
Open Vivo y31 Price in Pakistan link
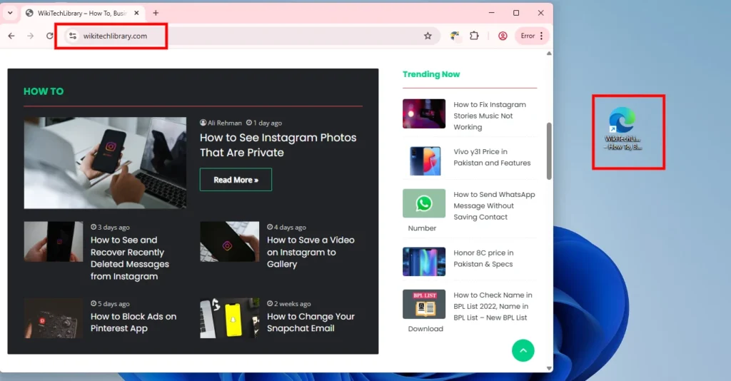click(x=492, y=158)
